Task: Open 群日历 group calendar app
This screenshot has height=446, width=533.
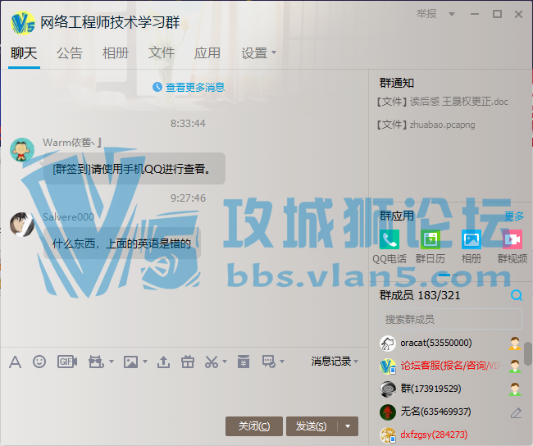Action: point(430,239)
